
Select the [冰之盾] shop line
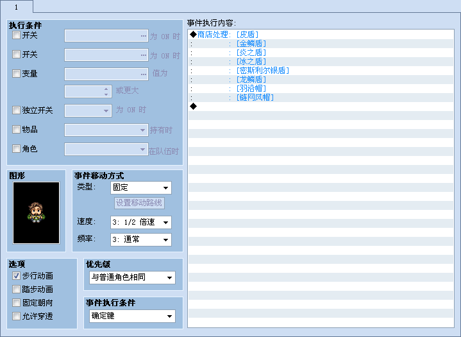pyautogui.click(x=321, y=62)
